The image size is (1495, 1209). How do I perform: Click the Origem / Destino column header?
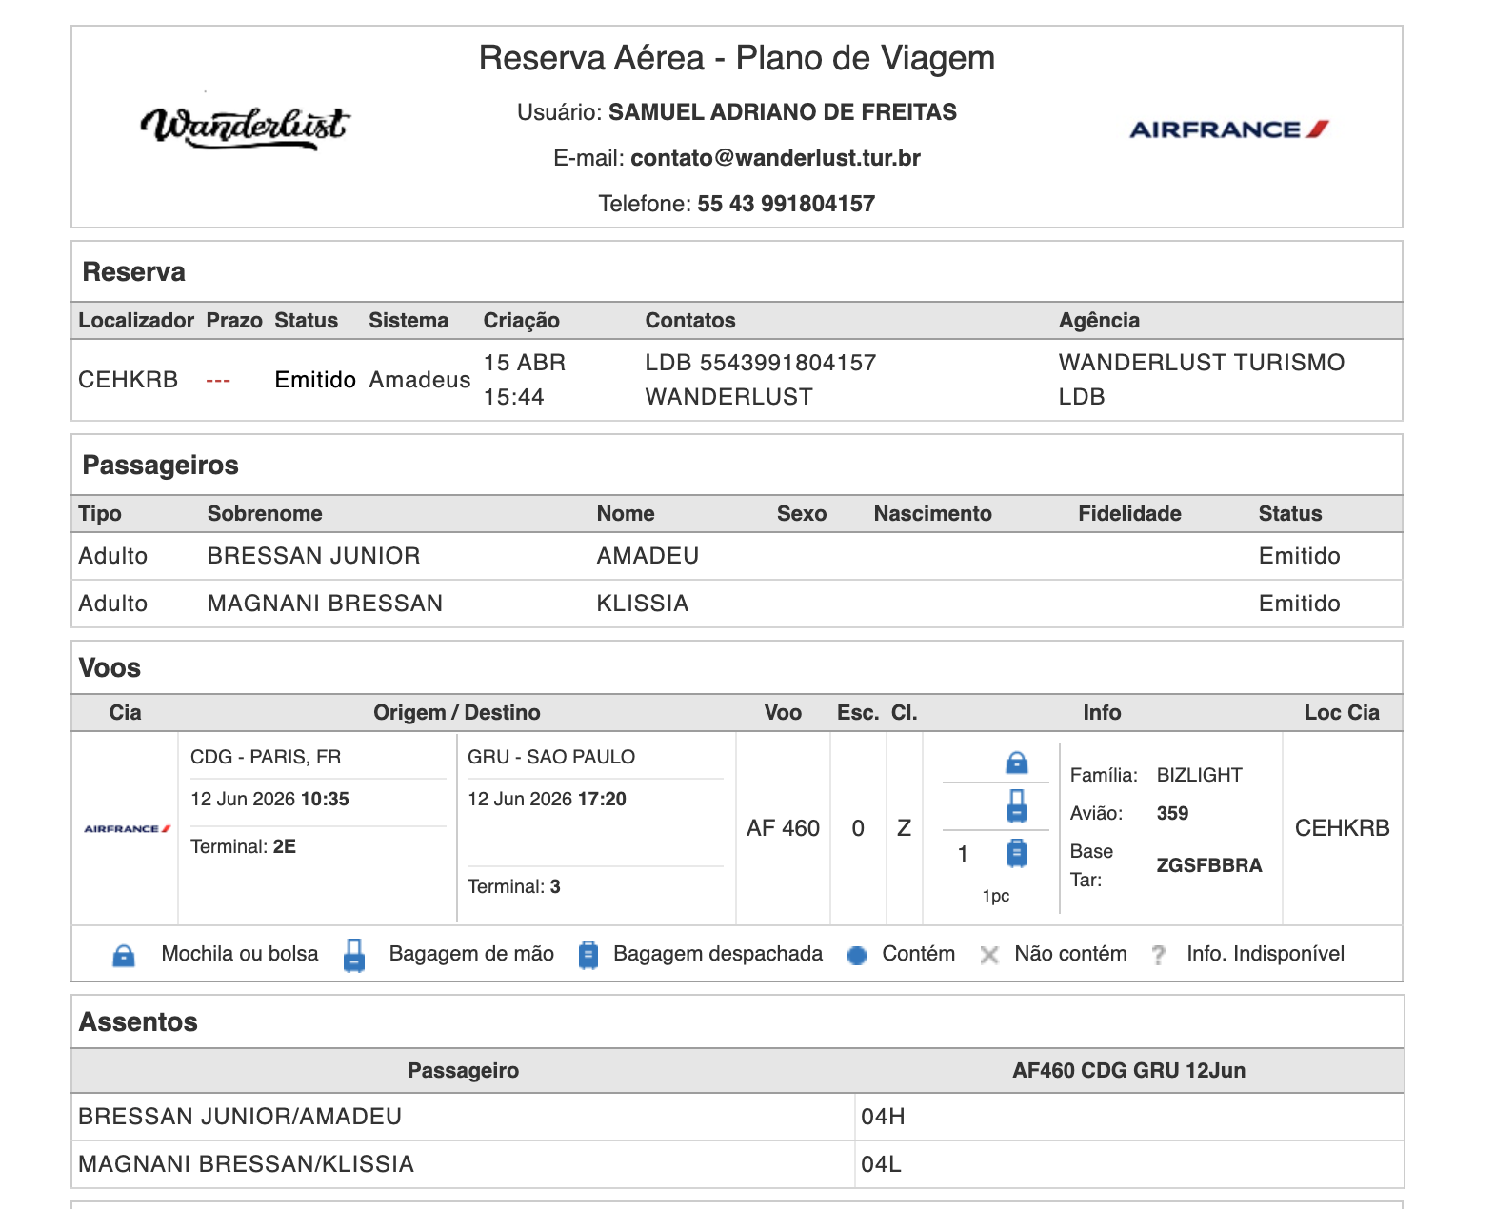[x=456, y=713]
